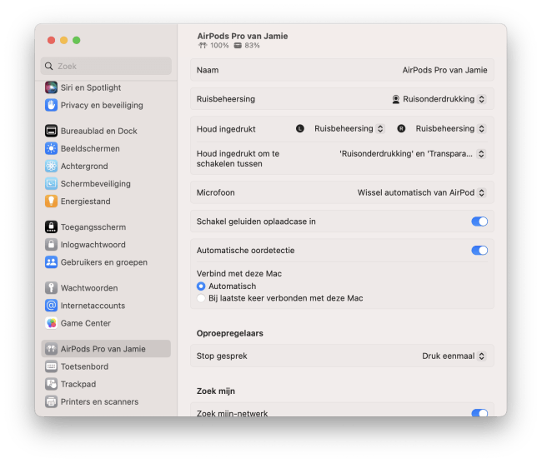Open Gebruikers en groepen pane
This screenshot has height=463, width=542.
tap(104, 262)
